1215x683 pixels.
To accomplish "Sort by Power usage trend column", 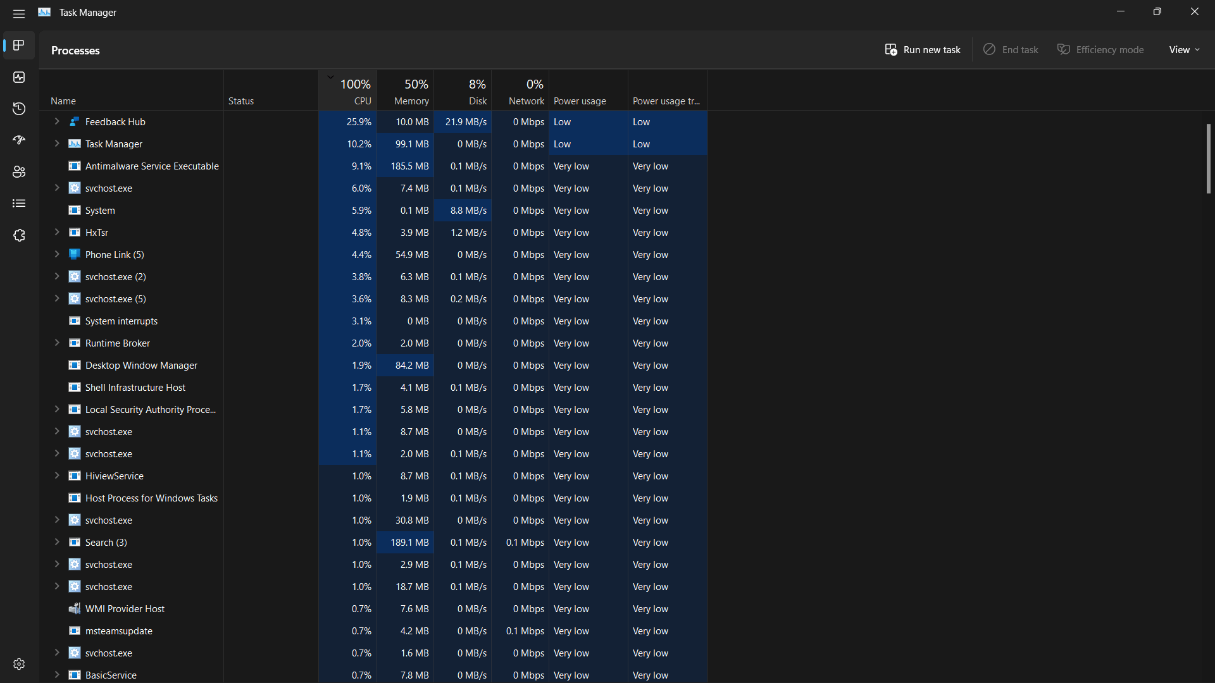I will click(x=667, y=90).
